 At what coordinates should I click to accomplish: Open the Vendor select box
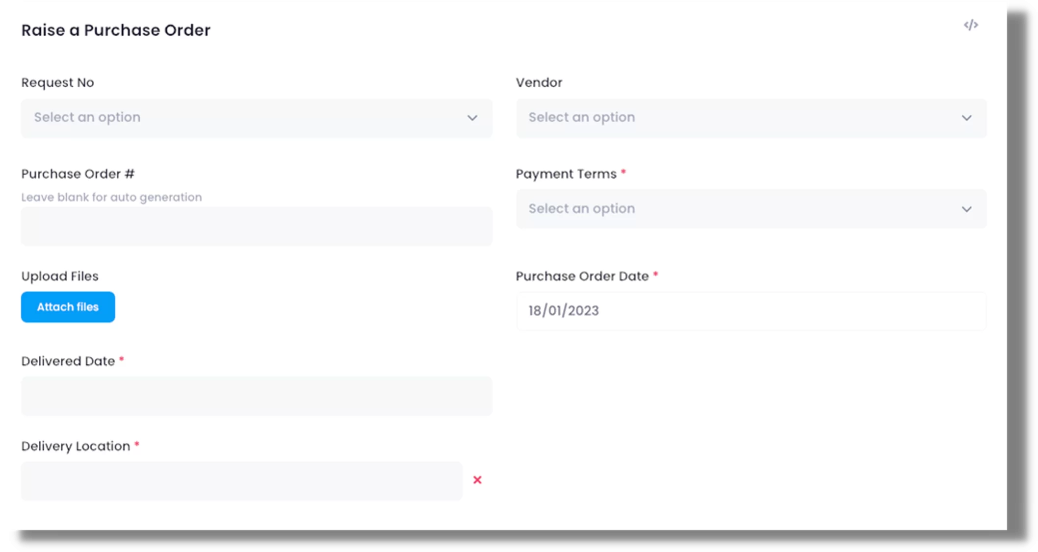(x=736, y=118)
